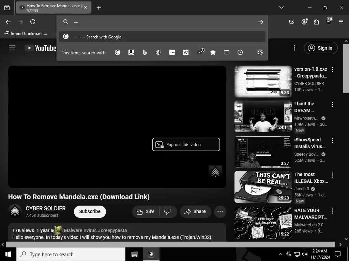This screenshot has height=261, width=349.
Task: Click the channel watermark in the player
Action: 215,171
